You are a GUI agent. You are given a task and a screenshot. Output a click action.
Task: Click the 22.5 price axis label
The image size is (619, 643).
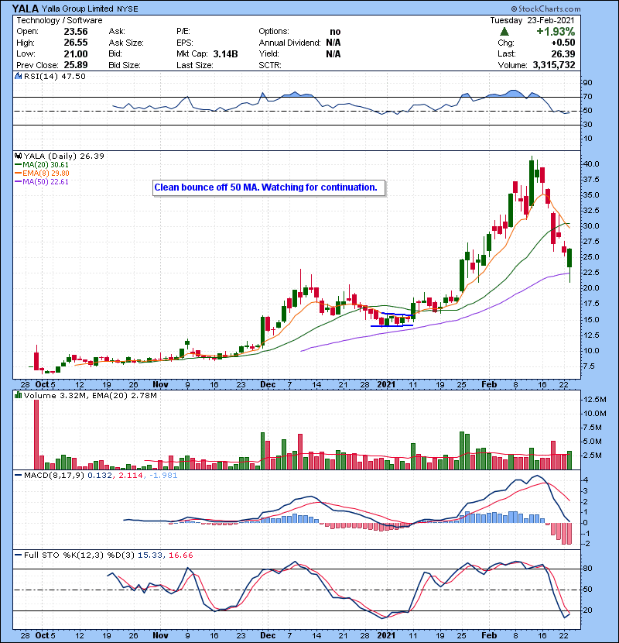[x=590, y=273]
